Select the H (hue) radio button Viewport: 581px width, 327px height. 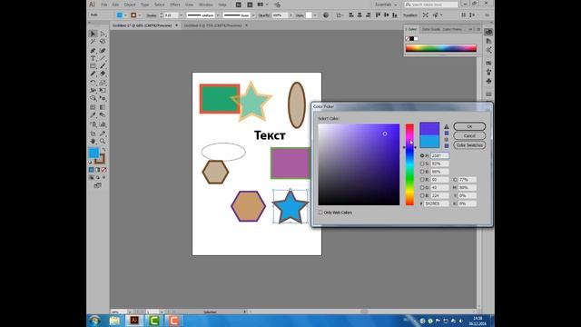422,155
